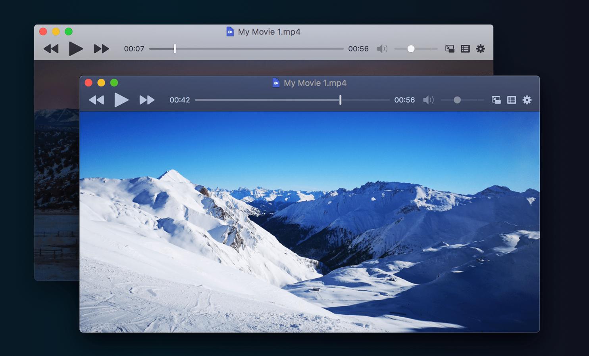
Task: Mute audio via the speaker icon, front window
Action: coord(429,100)
